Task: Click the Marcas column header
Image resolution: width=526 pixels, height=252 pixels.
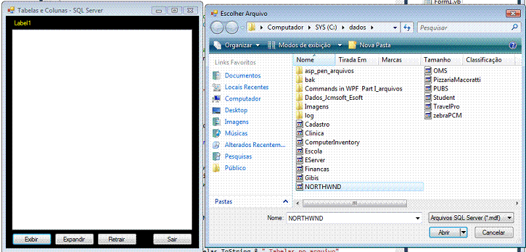Action: click(x=399, y=60)
